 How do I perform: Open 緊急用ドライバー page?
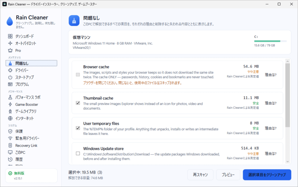tap(31, 138)
